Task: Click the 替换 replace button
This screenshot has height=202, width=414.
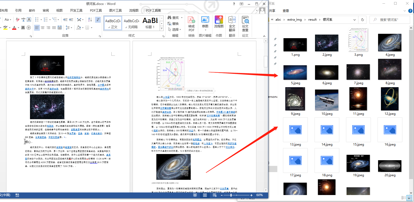Action: 173,23
